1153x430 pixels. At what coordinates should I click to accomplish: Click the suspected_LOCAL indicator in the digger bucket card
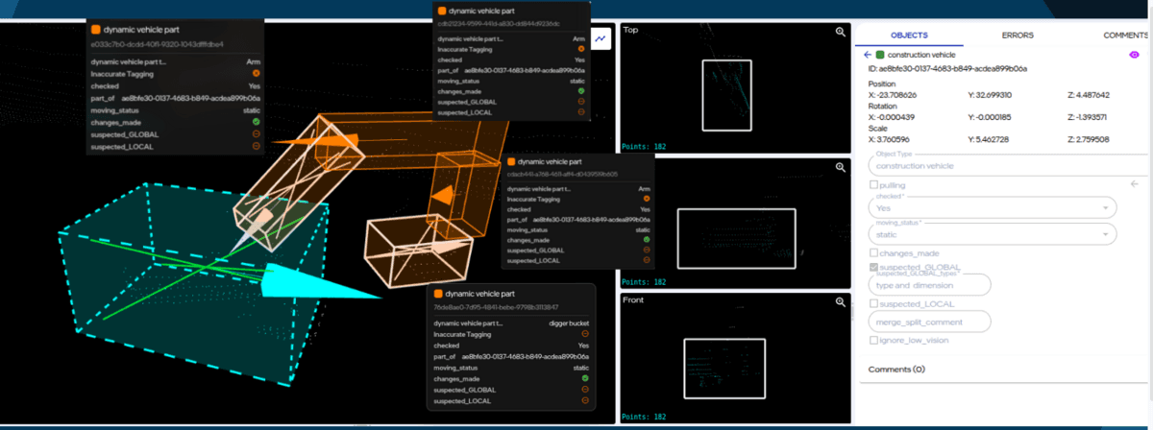pos(585,400)
